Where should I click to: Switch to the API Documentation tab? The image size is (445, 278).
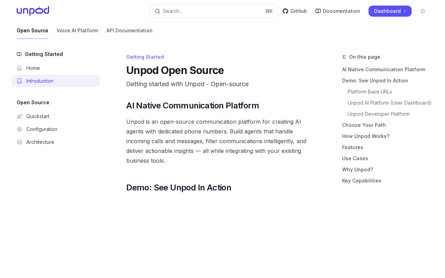pos(129,31)
